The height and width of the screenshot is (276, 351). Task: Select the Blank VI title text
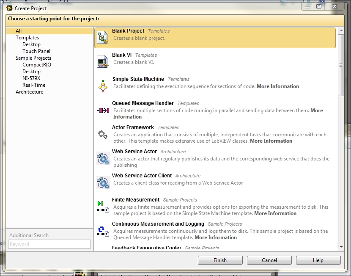point(122,55)
